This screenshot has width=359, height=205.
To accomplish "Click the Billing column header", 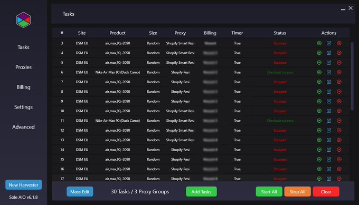I will pos(210,33).
